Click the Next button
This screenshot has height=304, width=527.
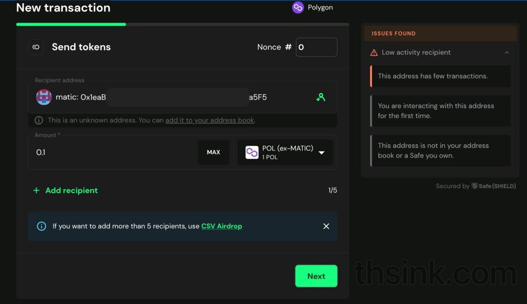(316, 276)
